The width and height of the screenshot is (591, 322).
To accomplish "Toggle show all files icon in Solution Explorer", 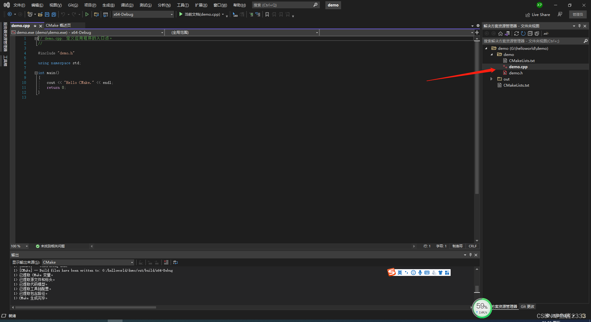I will [x=537, y=33].
